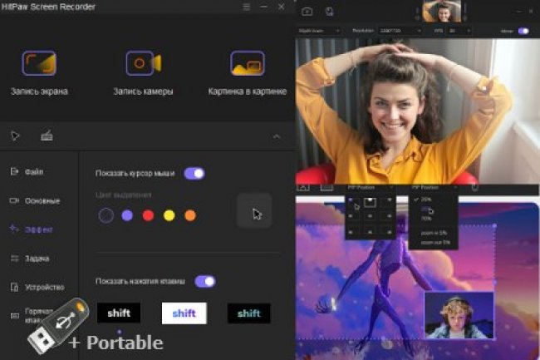Pick the yellow cursor highlight color
The height and width of the screenshot is (360, 540).
pos(169,215)
